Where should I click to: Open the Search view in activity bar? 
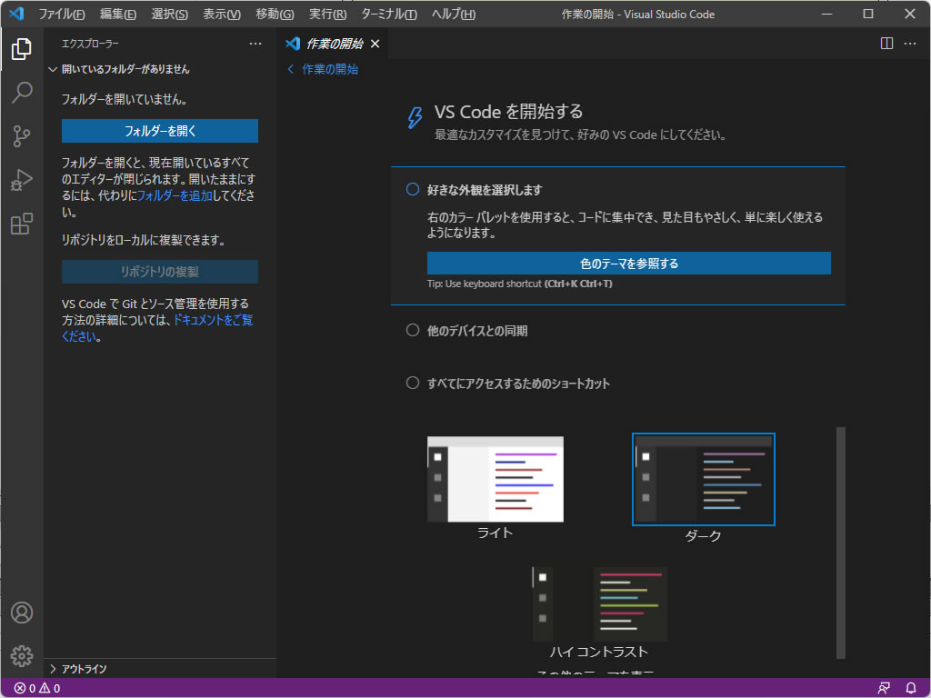(x=22, y=93)
